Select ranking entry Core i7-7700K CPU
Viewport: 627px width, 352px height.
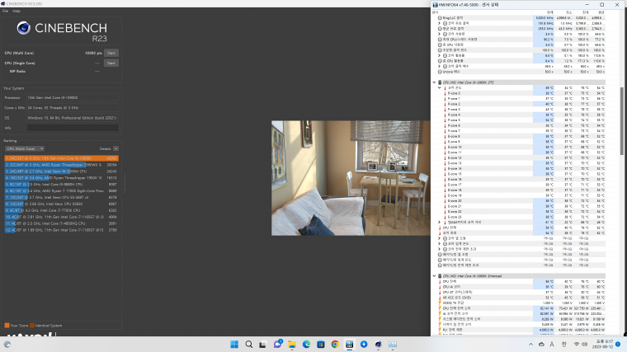click(x=62, y=210)
